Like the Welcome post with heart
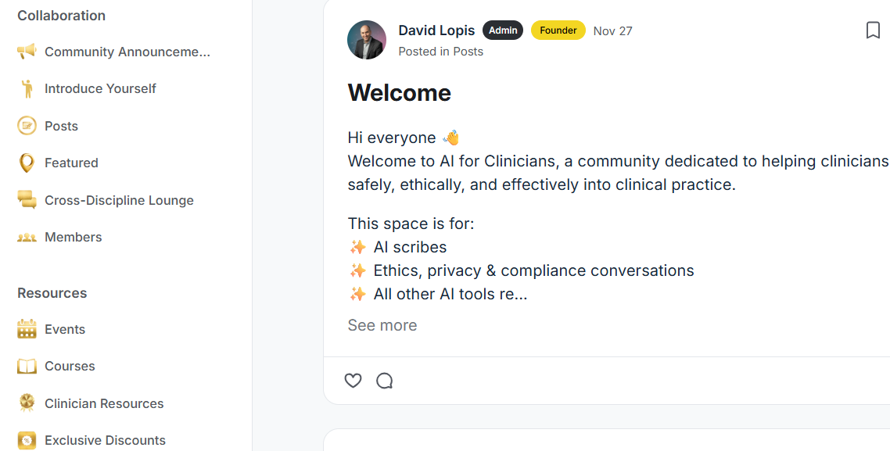890x451 pixels. coord(353,381)
